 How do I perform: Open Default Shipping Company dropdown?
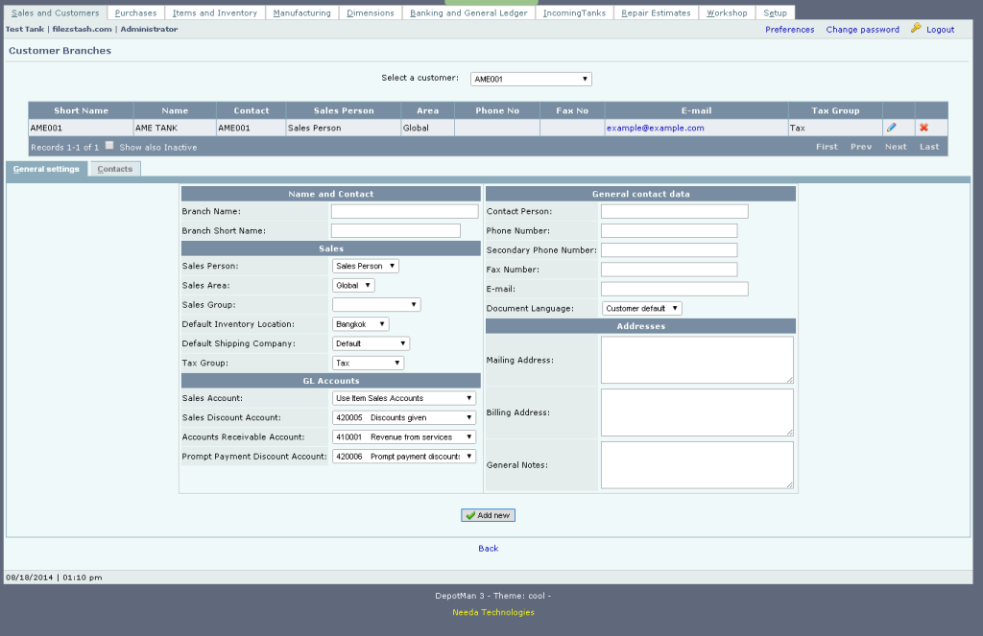coord(372,343)
